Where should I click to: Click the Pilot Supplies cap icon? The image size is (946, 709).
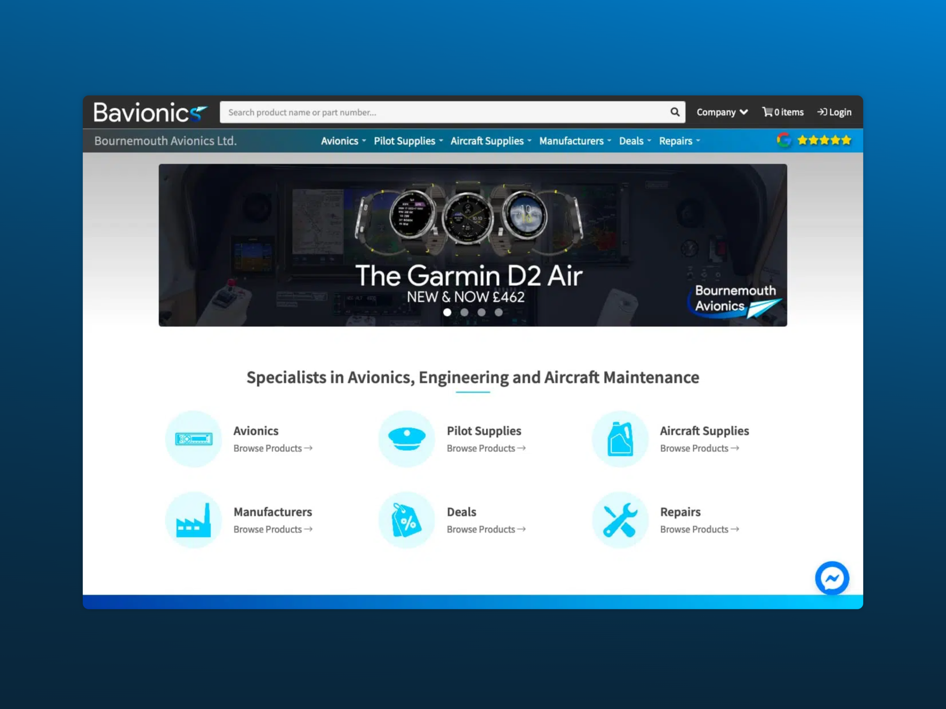click(x=407, y=439)
